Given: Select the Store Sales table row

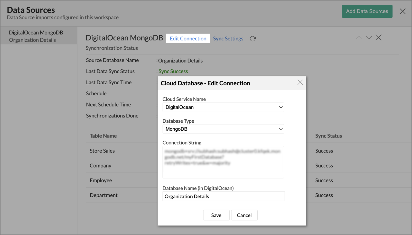Looking at the screenshot, I should (102, 151).
